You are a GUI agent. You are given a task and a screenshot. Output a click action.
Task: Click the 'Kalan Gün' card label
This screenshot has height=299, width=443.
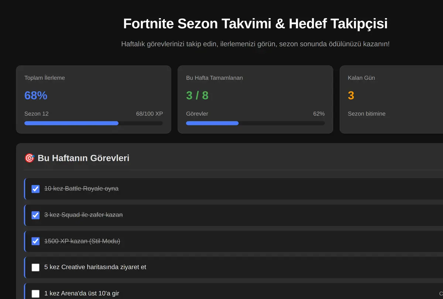tap(361, 78)
